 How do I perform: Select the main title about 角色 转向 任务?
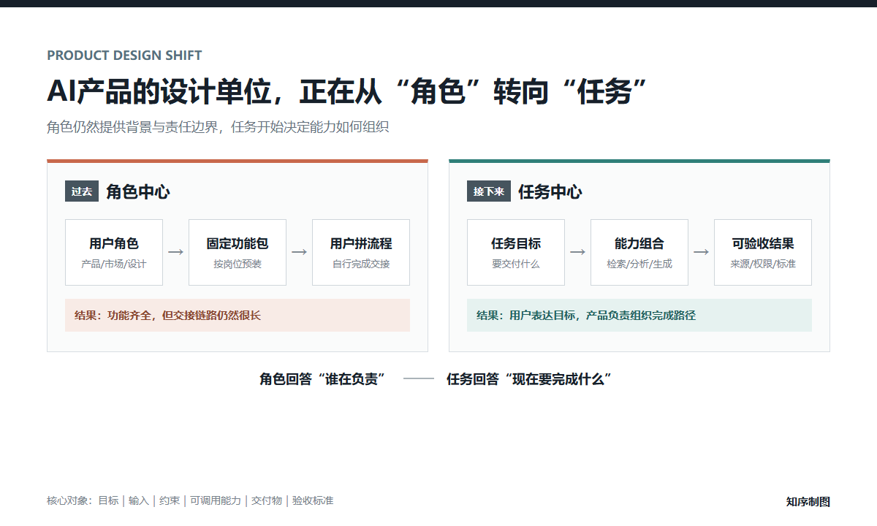pyautogui.click(x=348, y=91)
